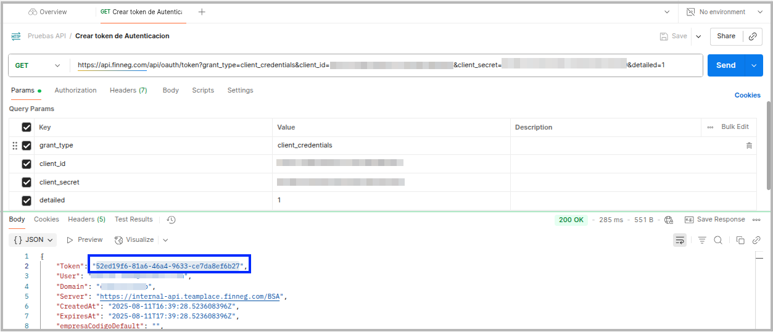Open the Overview tab

pos(48,12)
